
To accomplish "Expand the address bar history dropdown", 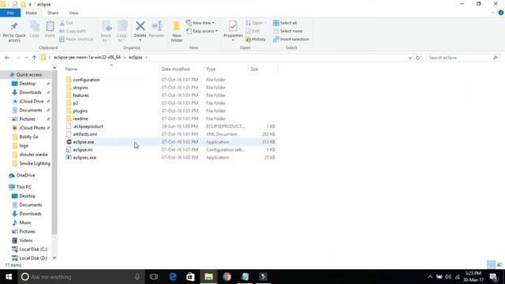I will pyautogui.click(x=410, y=58).
